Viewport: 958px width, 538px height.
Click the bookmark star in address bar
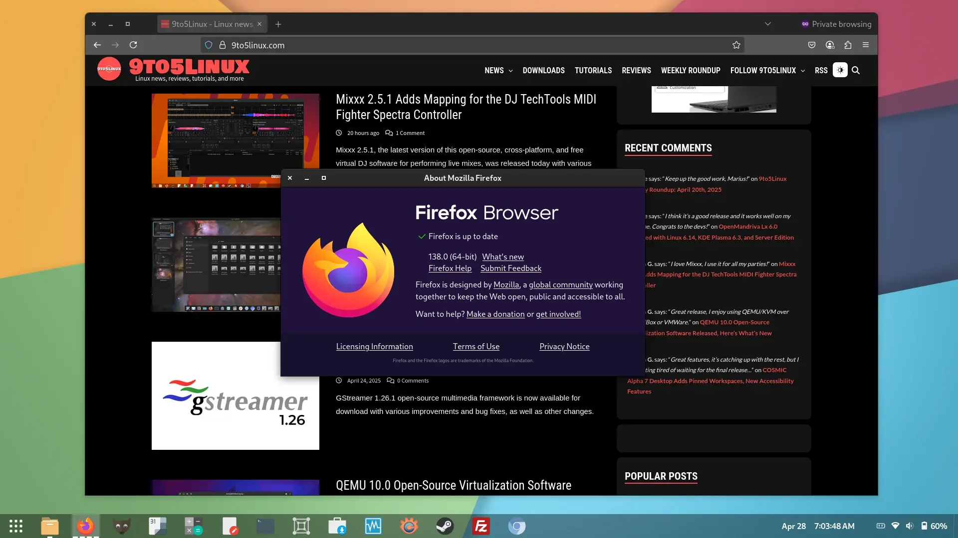point(736,45)
